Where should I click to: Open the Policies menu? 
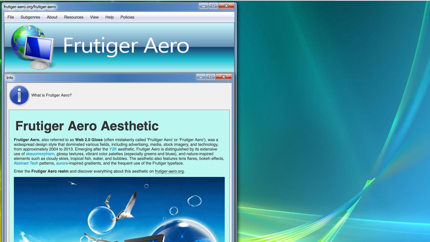(x=127, y=17)
